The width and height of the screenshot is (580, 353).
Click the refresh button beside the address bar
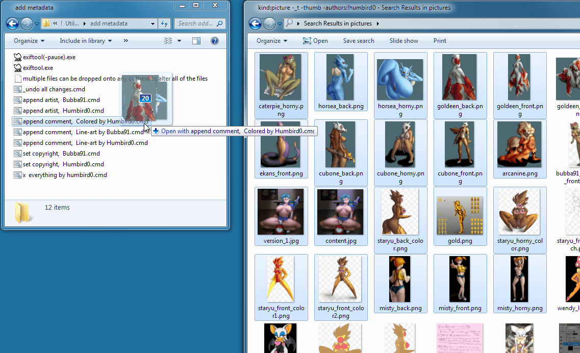pos(164,23)
